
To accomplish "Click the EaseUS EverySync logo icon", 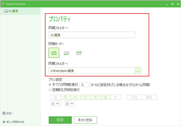I will pos(3,4).
